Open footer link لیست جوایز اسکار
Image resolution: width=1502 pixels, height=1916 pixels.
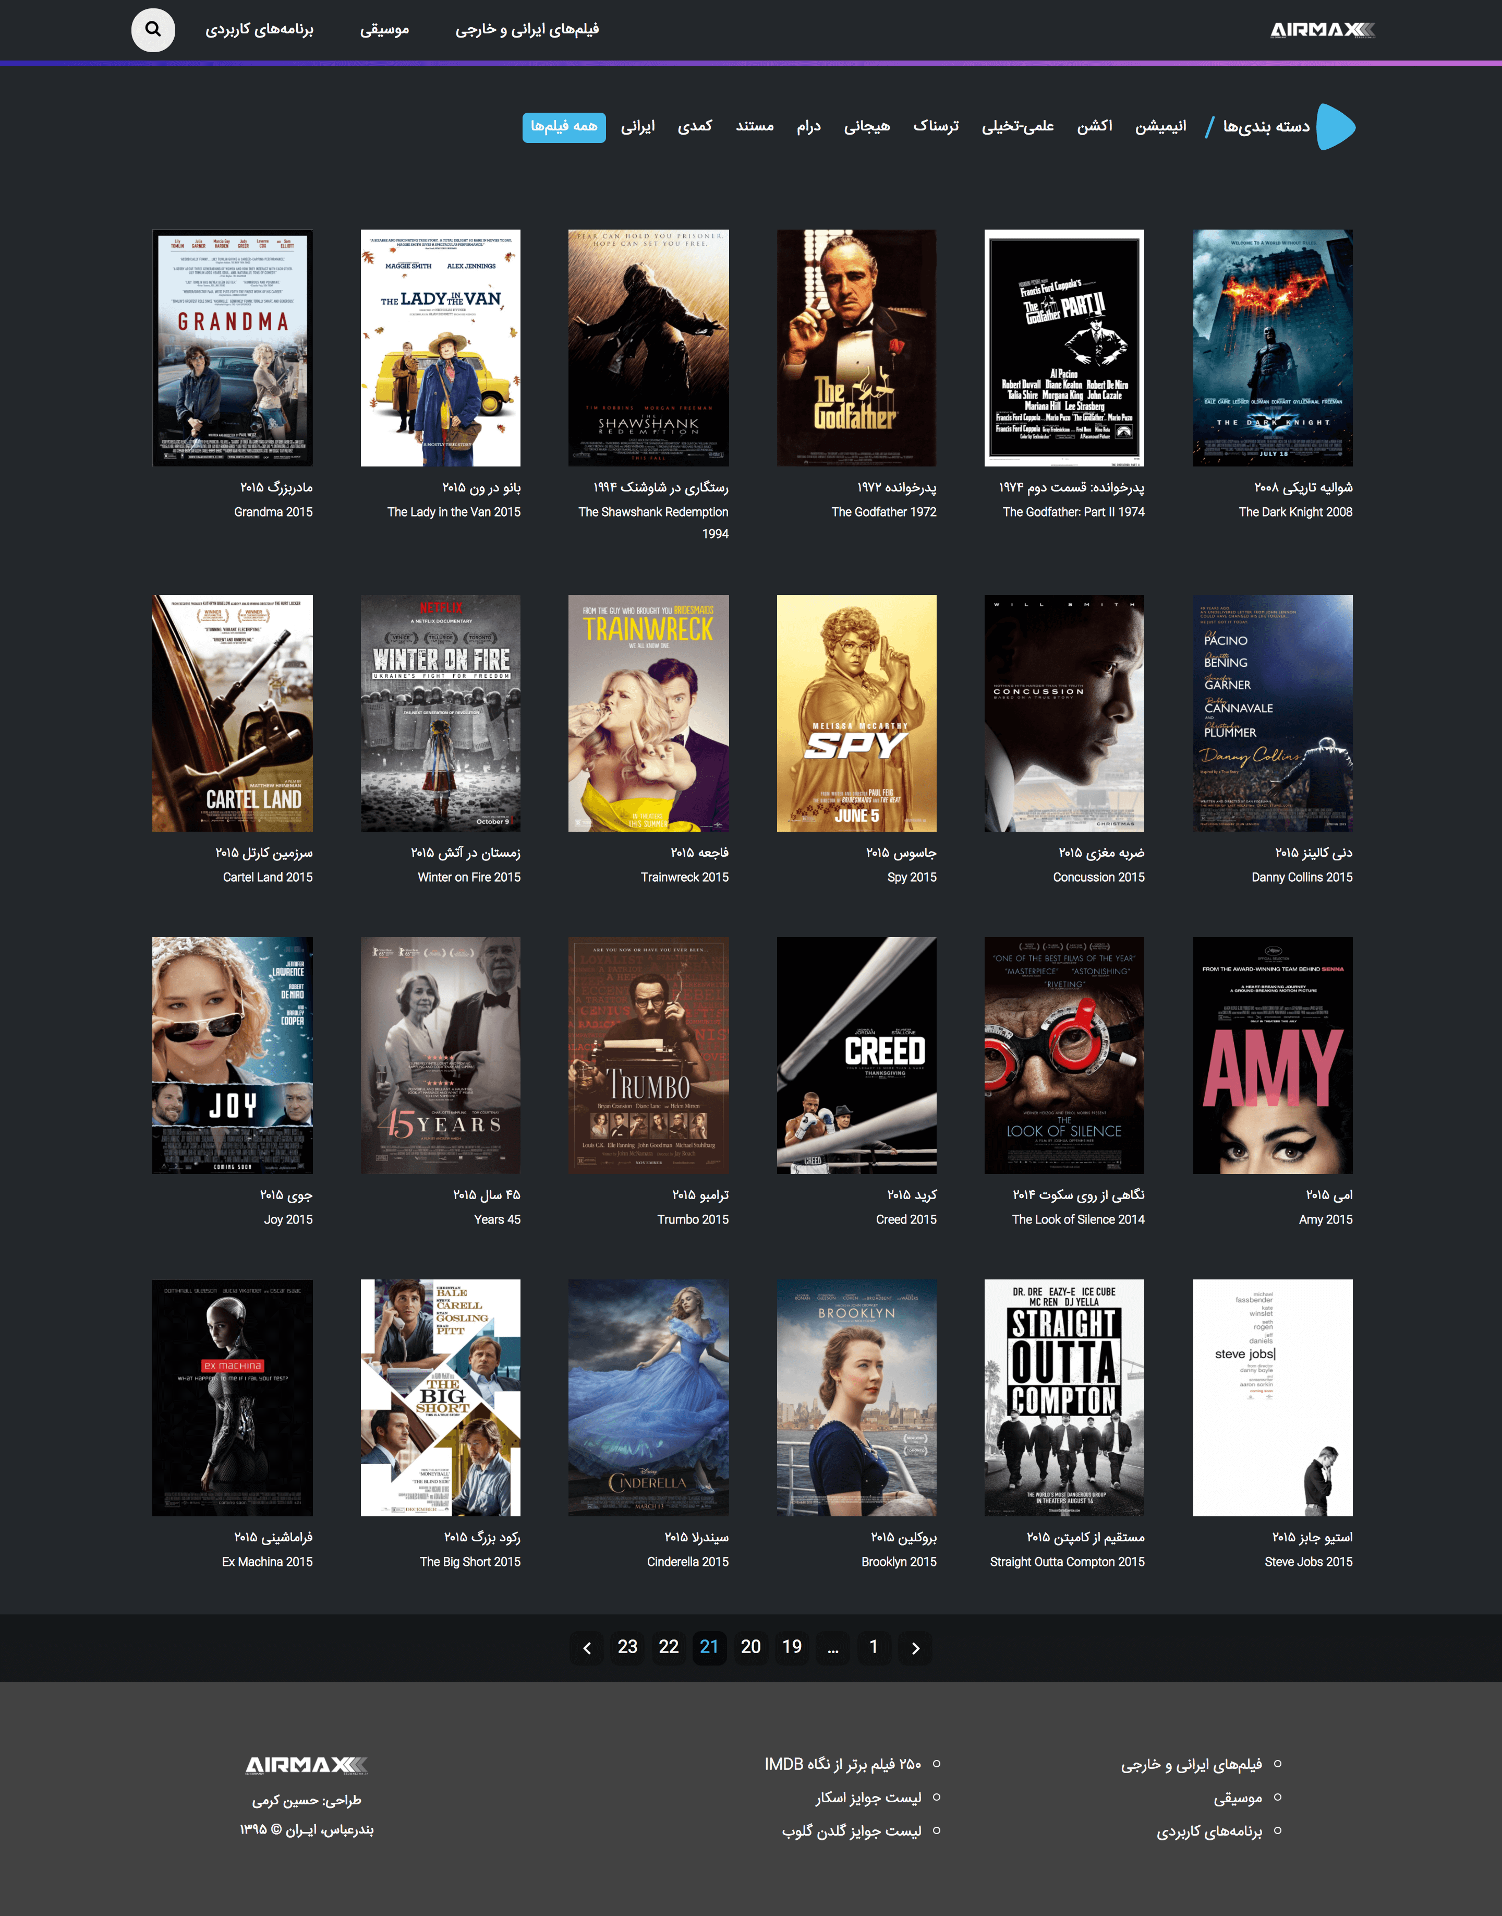(868, 1797)
